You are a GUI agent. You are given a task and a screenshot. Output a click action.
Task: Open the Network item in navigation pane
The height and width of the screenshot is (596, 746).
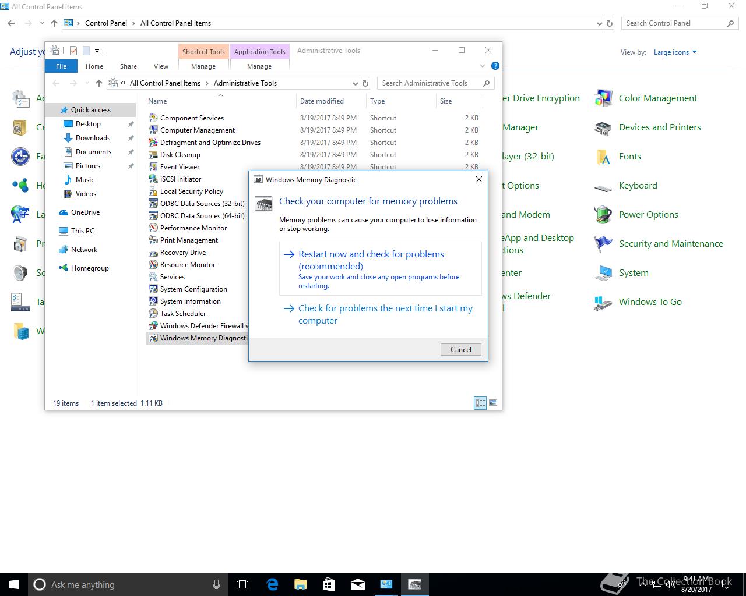84,250
